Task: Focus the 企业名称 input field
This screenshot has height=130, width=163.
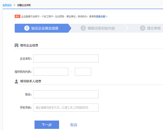Action: [x=66, y=58]
